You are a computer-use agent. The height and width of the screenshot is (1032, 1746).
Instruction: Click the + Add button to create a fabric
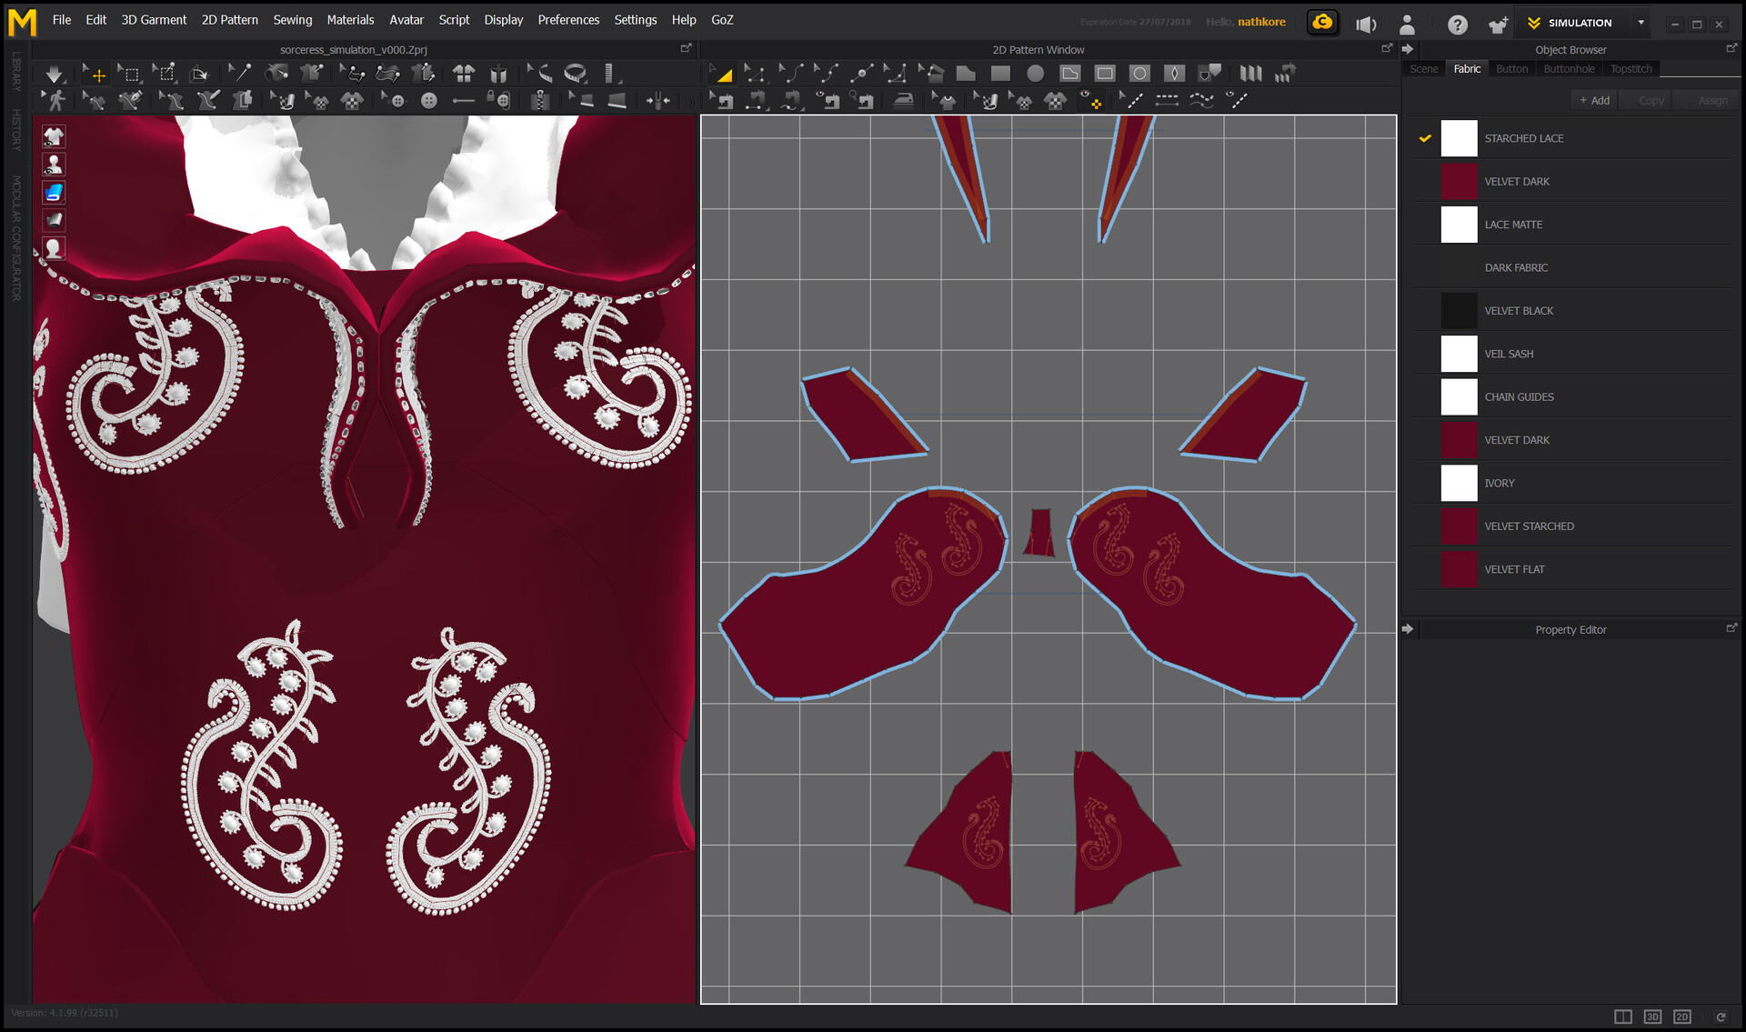tap(1593, 100)
